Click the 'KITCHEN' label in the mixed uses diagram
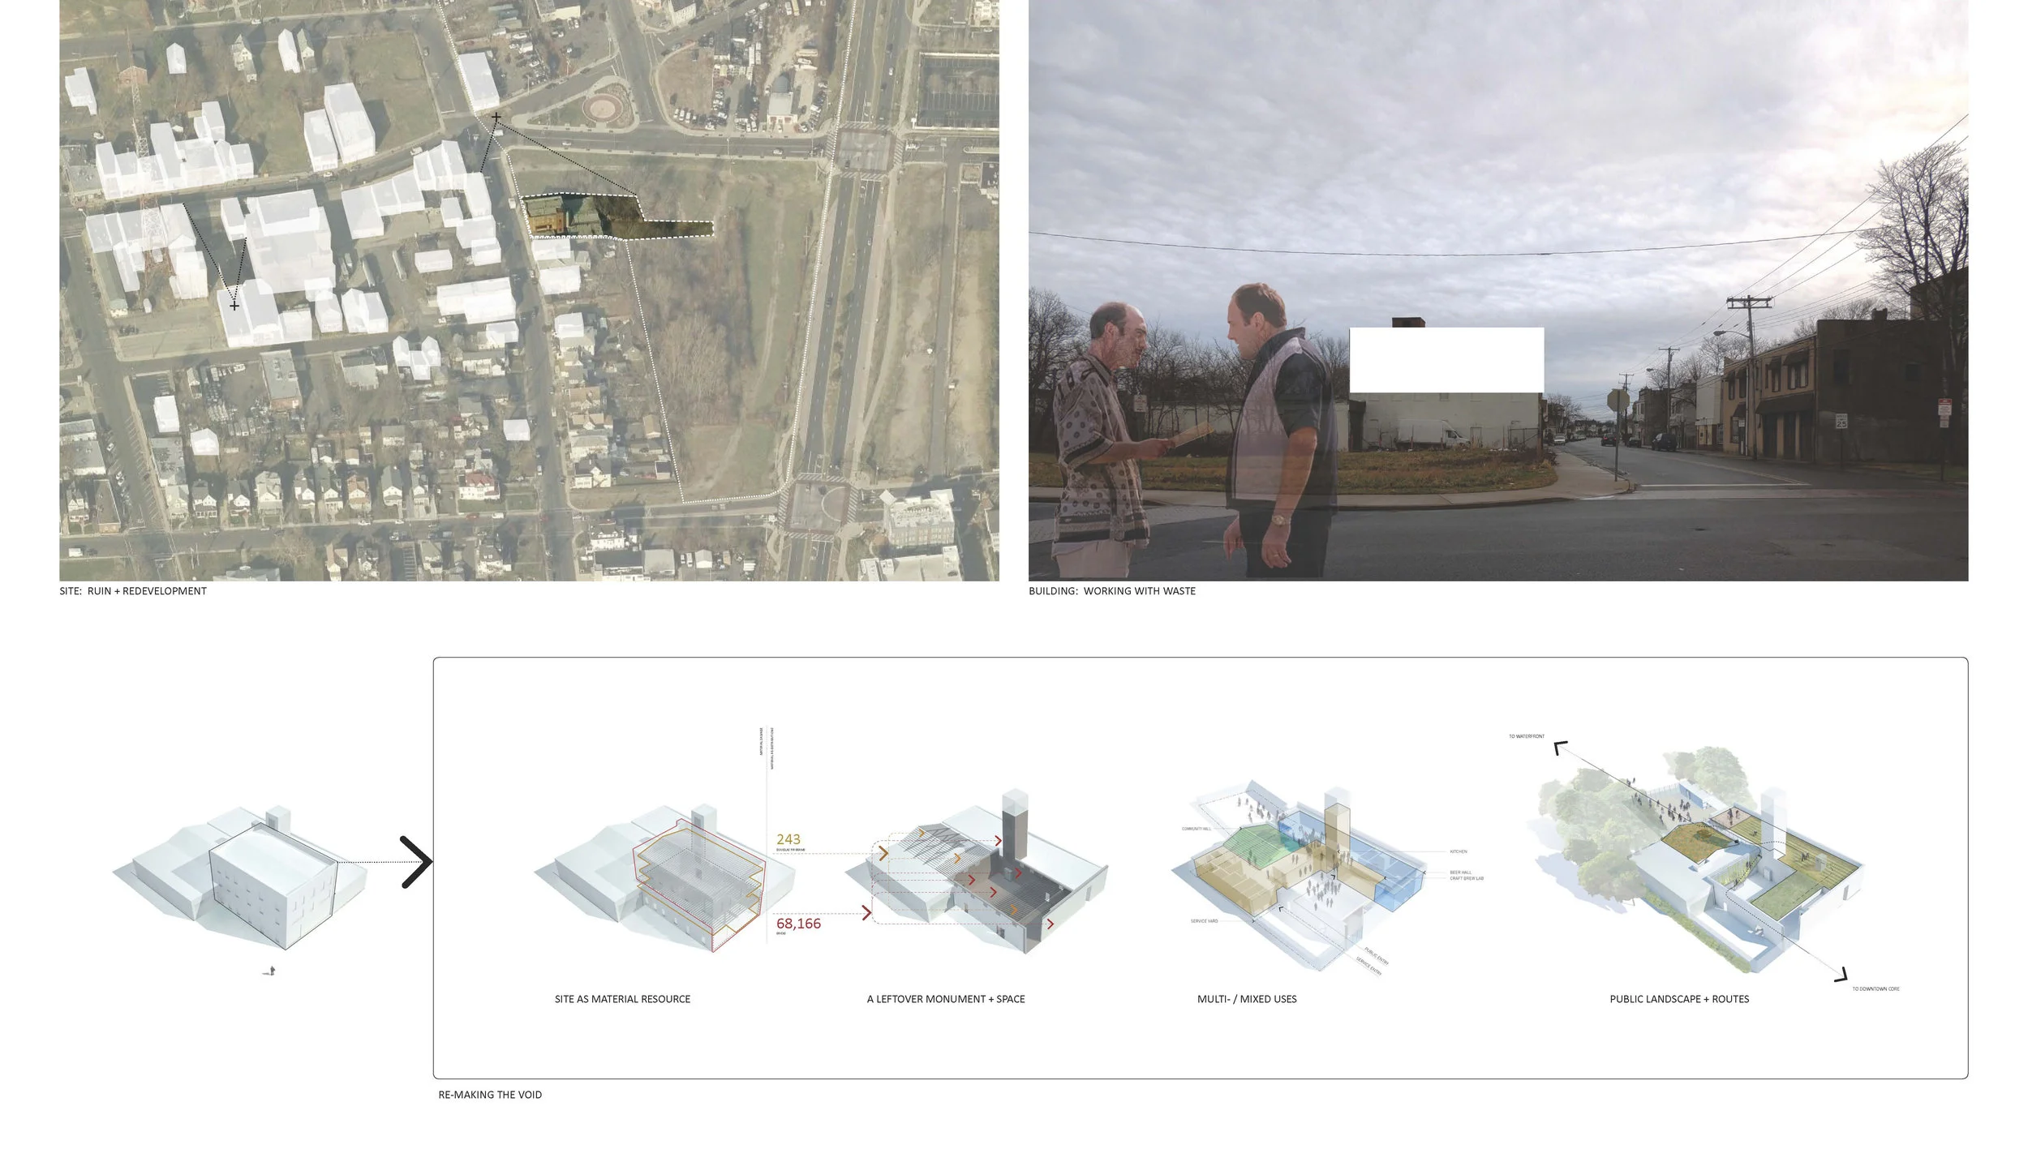Image resolution: width=2028 pixels, height=1149 pixels. [x=1458, y=851]
